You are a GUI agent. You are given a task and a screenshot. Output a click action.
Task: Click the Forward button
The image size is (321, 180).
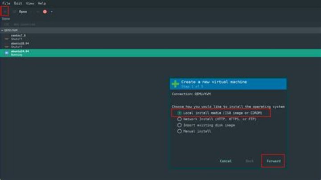(273, 161)
